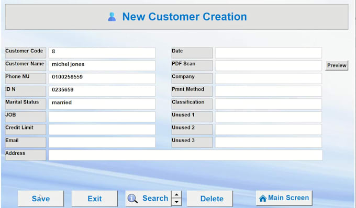The height and width of the screenshot is (208, 356).
Task: Go to the Main Screen
Action: [284, 198]
